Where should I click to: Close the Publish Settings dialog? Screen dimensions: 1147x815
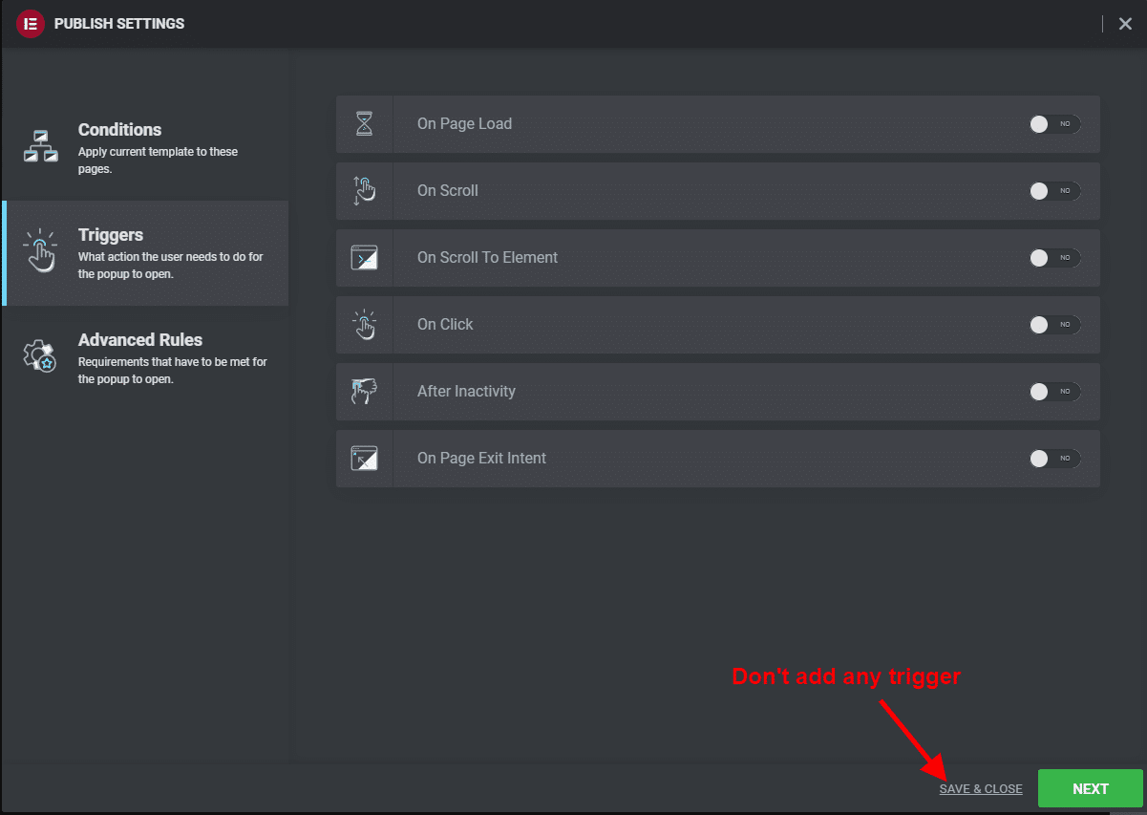click(1125, 24)
